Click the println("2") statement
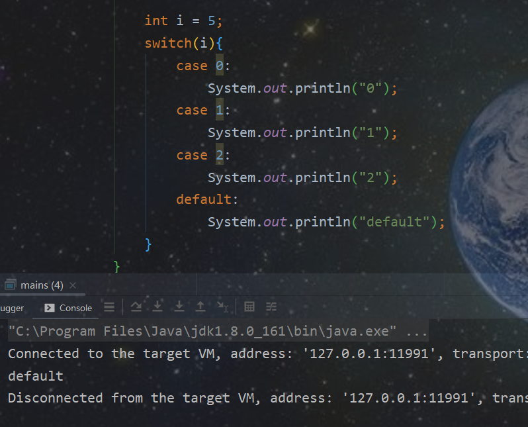 [302, 177]
